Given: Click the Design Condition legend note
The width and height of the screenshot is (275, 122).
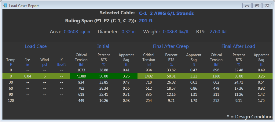Looking at the screenshot, I should coord(249,117).
